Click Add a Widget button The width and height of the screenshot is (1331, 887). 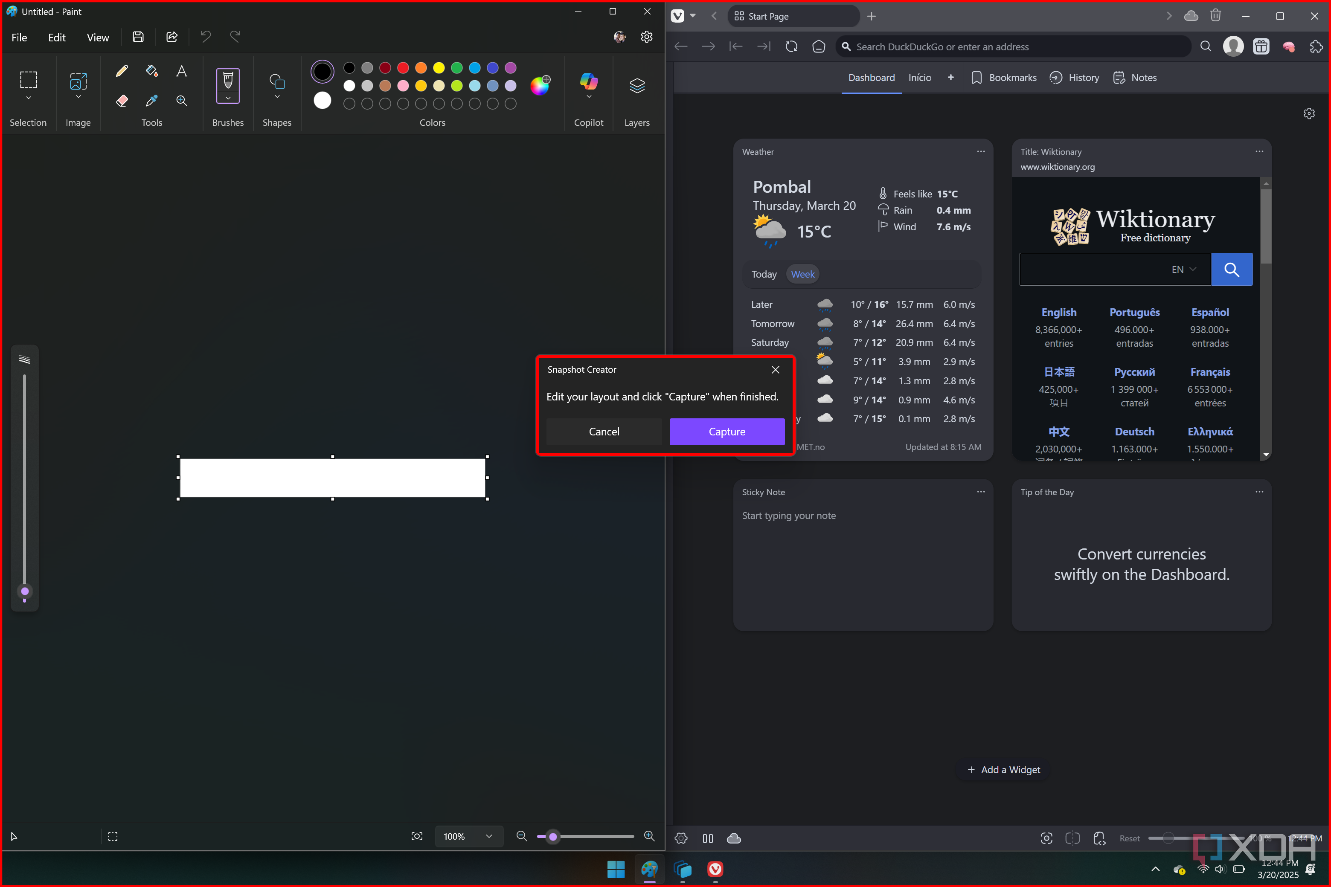pyautogui.click(x=1003, y=770)
